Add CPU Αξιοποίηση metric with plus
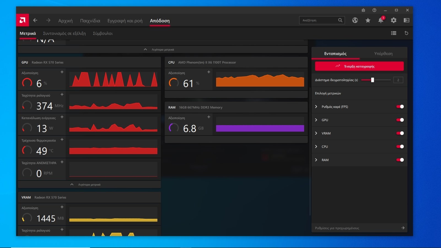Screen dimensions: 441x248 coord(209,72)
